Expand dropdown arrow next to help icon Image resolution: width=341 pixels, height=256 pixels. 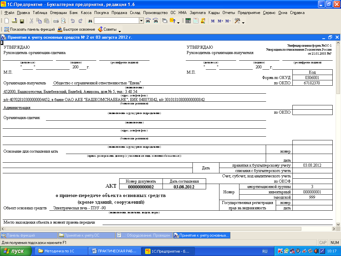(x=178, y=22)
